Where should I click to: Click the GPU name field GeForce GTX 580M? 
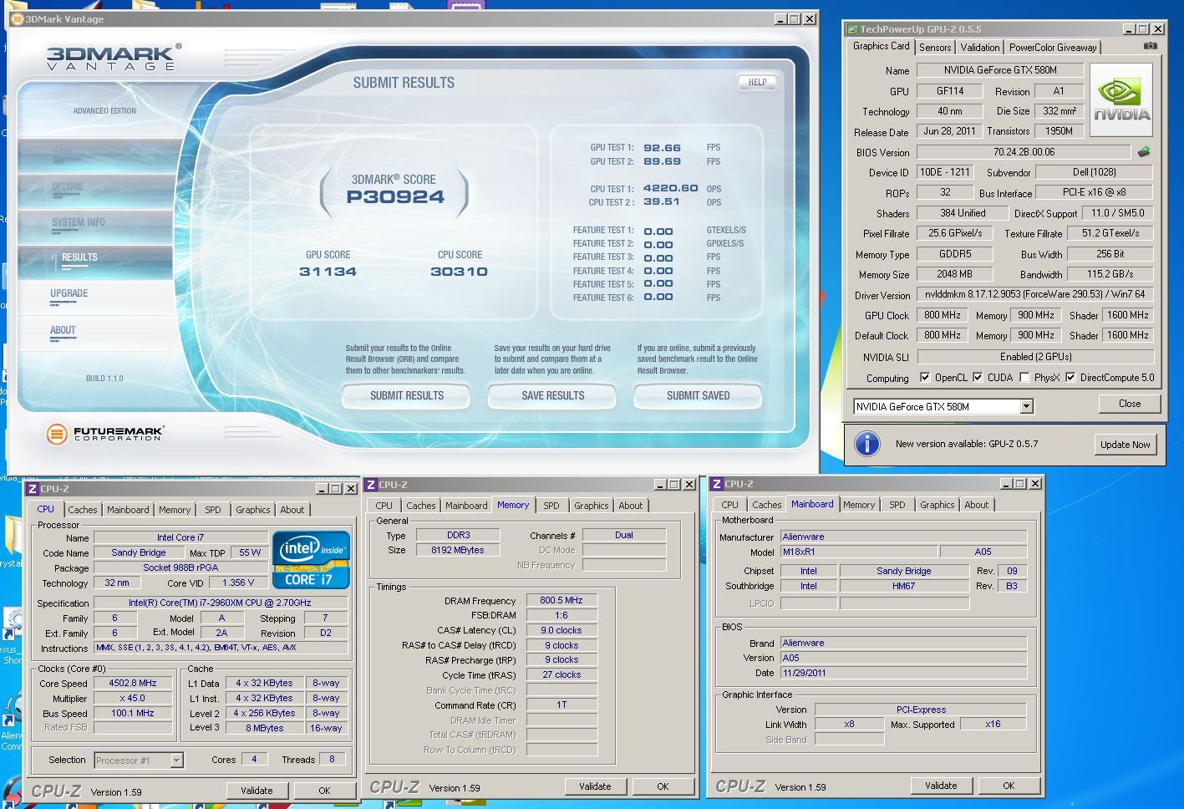(x=1000, y=70)
